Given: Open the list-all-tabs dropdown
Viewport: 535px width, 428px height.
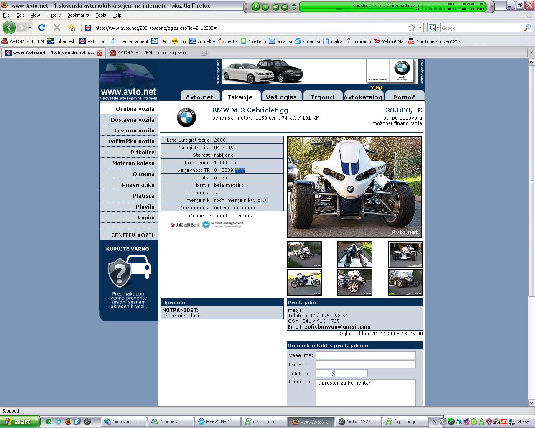Looking at the screenshot, I should coord(531,53).
